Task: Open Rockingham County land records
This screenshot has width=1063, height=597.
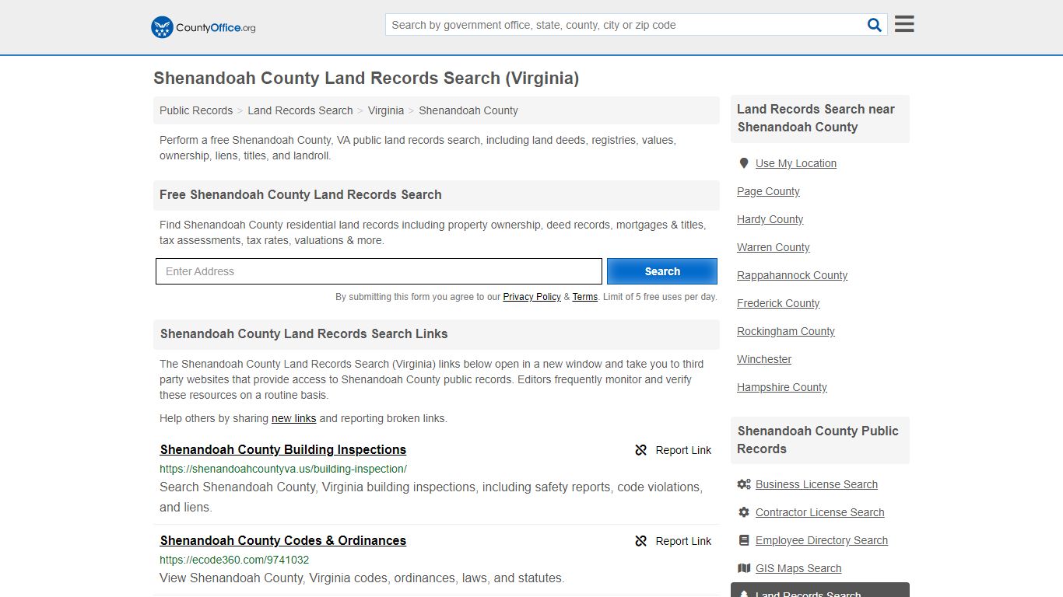Action: point(786,331)
